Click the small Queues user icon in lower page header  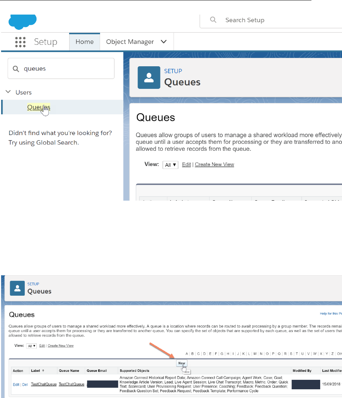[x=17, y=288]
